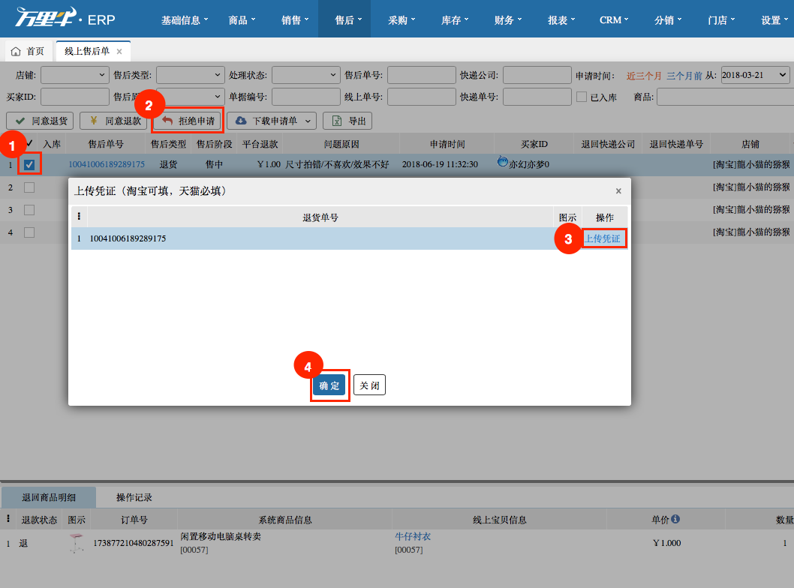Click the 同意退货 button
794x588 pixels.
pos(40,121)
